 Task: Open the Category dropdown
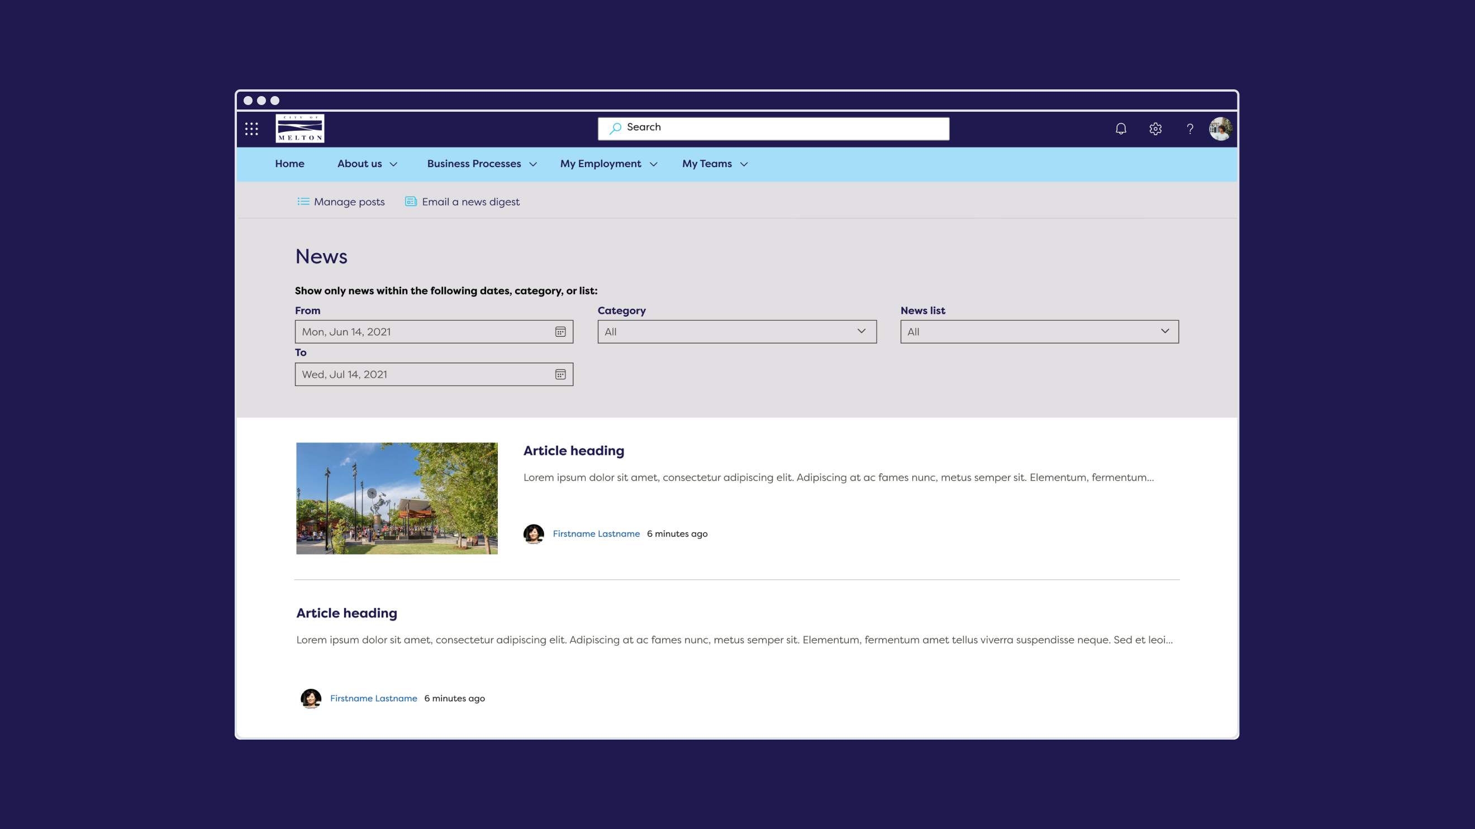[x=736, y=332]
